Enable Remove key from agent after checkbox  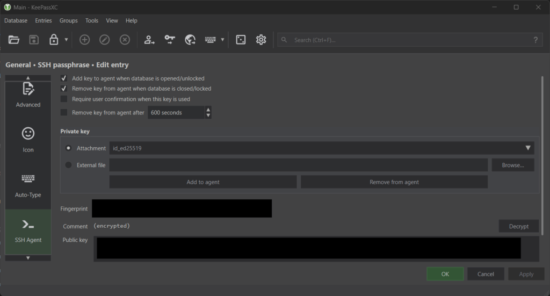coord(64,112)
